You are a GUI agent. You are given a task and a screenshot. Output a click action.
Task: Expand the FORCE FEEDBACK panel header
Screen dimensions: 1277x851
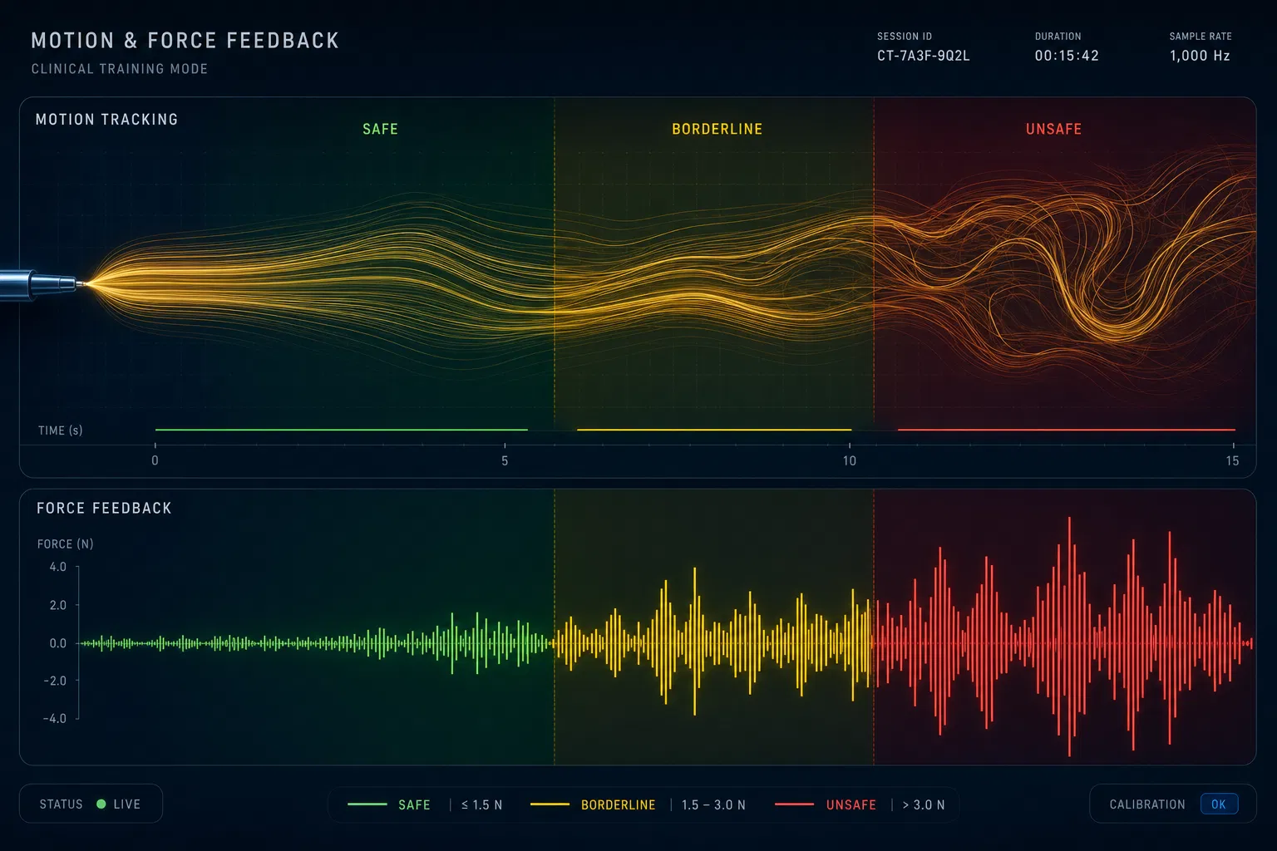[103, 508]
